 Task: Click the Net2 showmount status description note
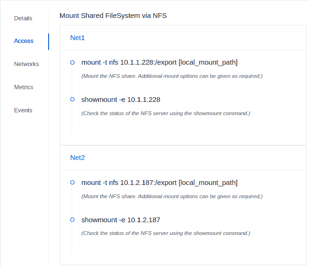tap(166, 233)
